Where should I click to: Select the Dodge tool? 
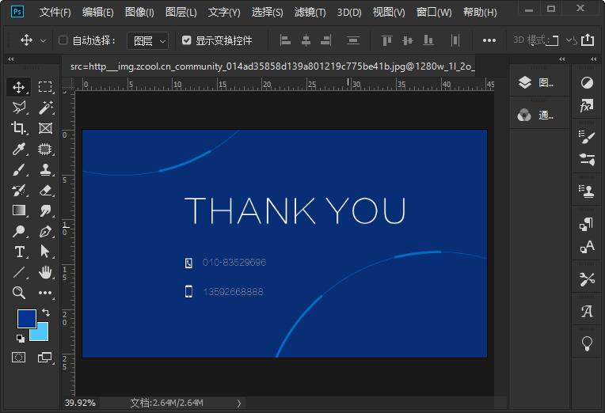pyautogui.click(x=18, y=231)
